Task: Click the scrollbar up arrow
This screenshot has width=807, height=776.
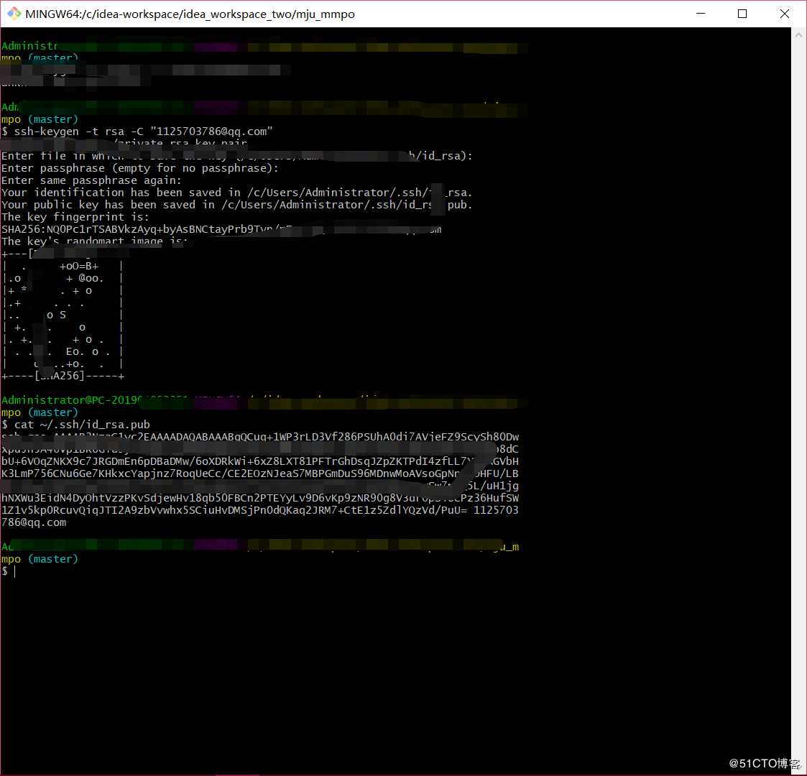Action: 799,35
